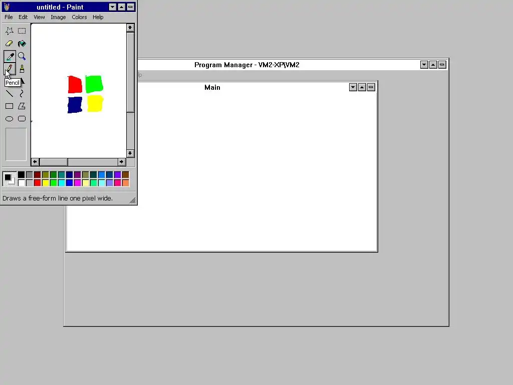This screenshot has height=385, width=513.
Task: Pick the straight Line tool
Action: (x=9, y=94)
